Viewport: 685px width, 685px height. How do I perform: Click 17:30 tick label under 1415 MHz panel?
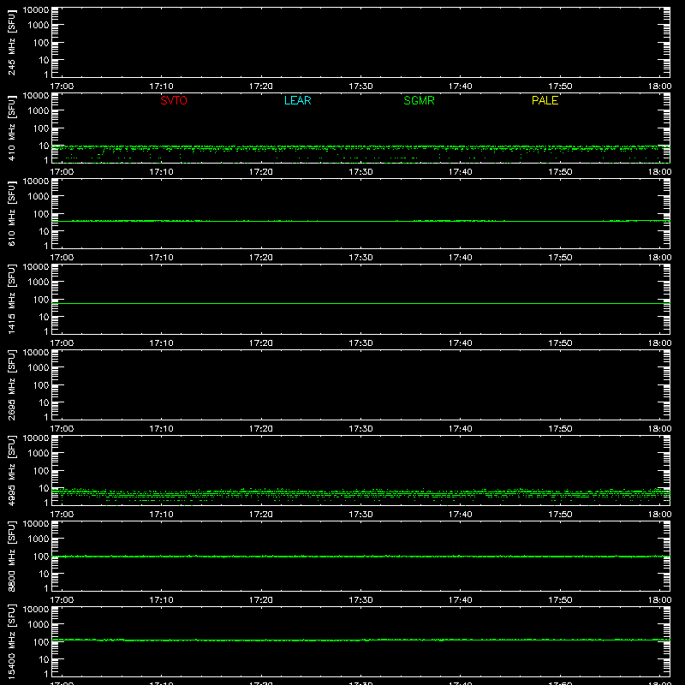click(x=360, y=343)
